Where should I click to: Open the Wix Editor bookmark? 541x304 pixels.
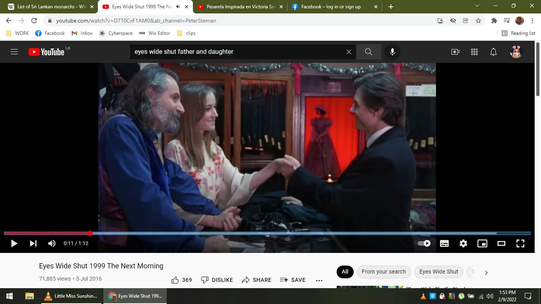[154, 33]
